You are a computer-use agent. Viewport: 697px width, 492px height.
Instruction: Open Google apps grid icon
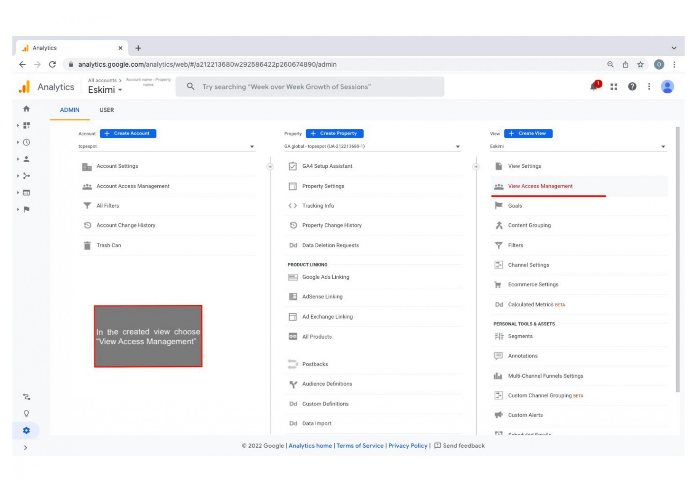[614, 87]
